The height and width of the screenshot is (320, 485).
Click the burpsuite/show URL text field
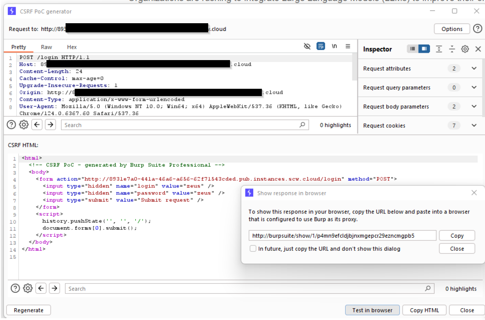(x=342, y=236)
